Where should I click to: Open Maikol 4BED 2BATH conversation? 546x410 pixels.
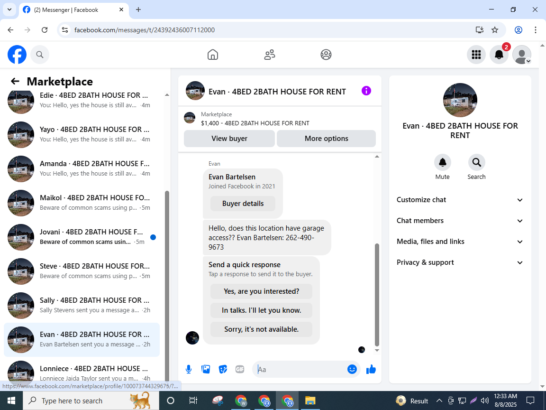tap(82, 203)
